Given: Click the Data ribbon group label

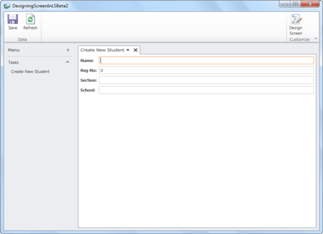Looking at the screenshot, I should pos(22,39).
